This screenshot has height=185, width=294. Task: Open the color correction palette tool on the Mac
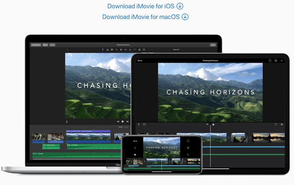coord(112,50)
